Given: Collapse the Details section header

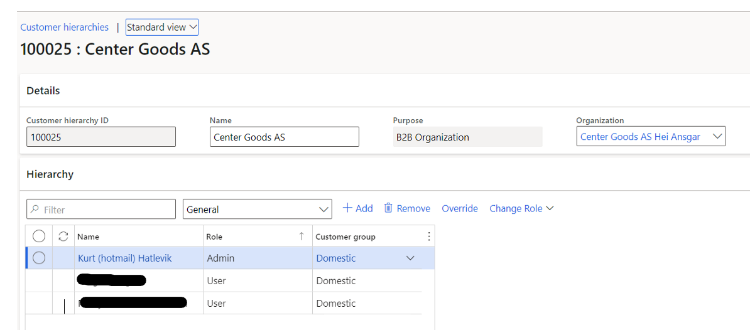Looking at the screenshot, I should (x=43, y=91).
